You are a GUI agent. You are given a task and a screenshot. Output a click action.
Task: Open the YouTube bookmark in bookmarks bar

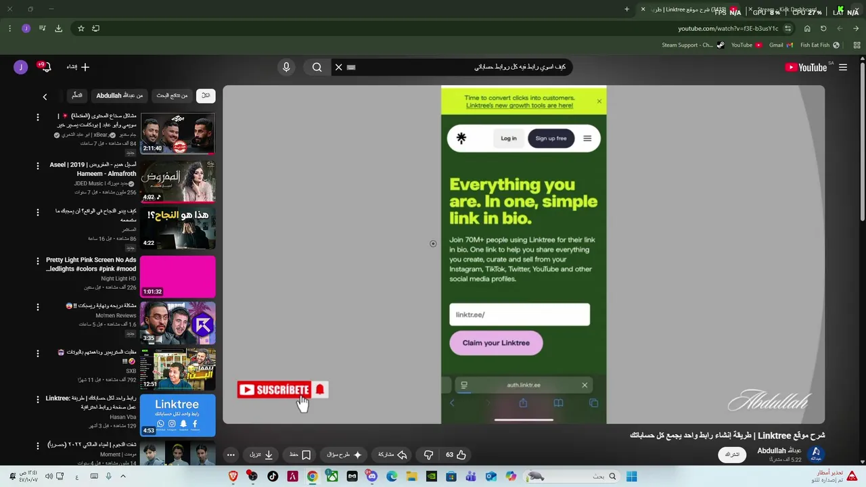pos(746,45)
